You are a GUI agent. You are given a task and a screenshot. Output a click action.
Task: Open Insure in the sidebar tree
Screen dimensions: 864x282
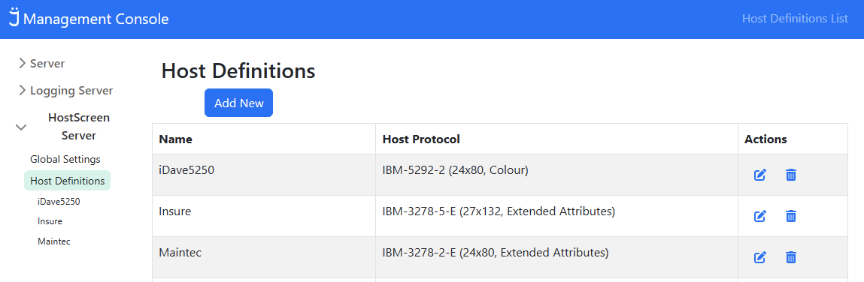pos(50,221)
